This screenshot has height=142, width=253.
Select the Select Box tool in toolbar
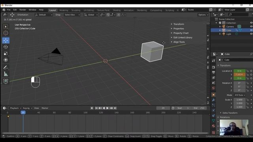(x=6, y=26)
